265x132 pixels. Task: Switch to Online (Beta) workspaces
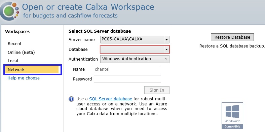21,53
